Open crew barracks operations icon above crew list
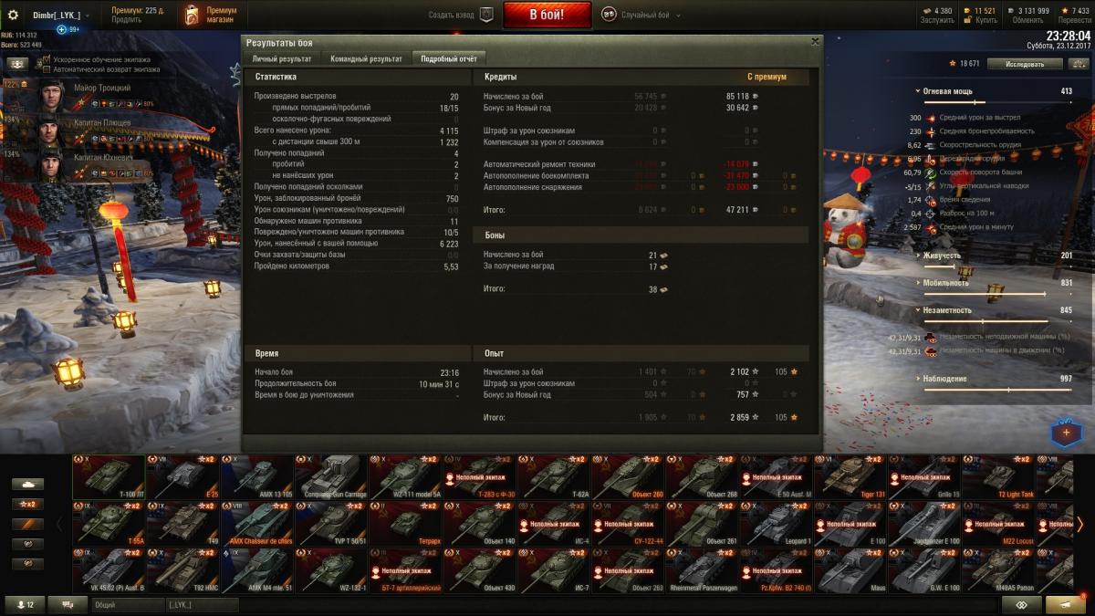 17,64
